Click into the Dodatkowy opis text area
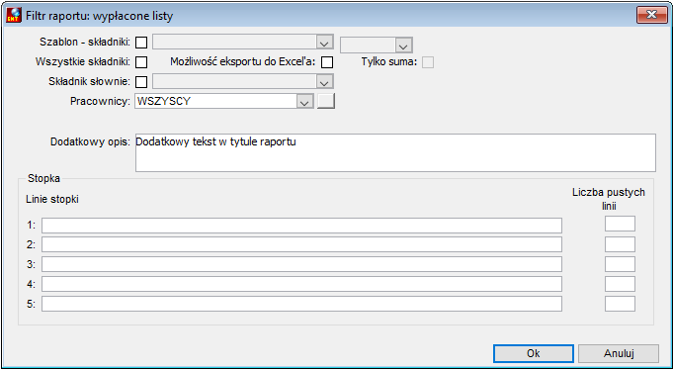 395,153
